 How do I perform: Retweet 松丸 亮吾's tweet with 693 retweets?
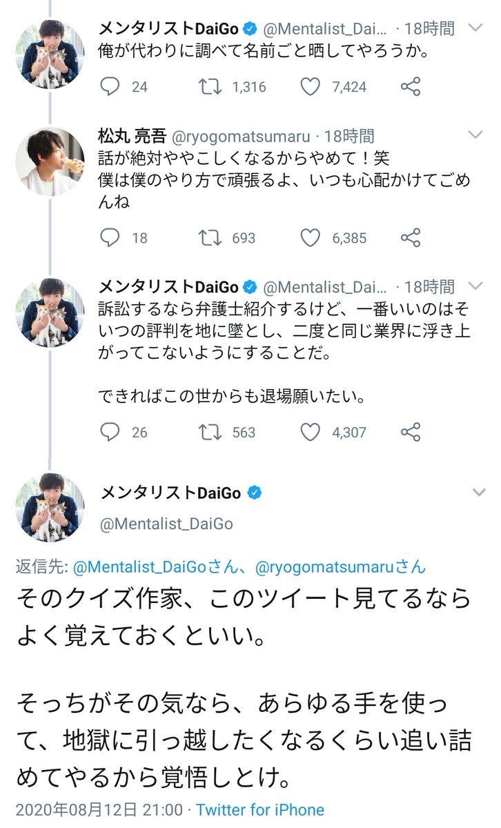(209, 238)
